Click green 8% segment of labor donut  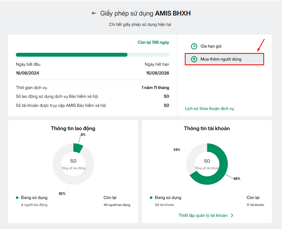77,148
